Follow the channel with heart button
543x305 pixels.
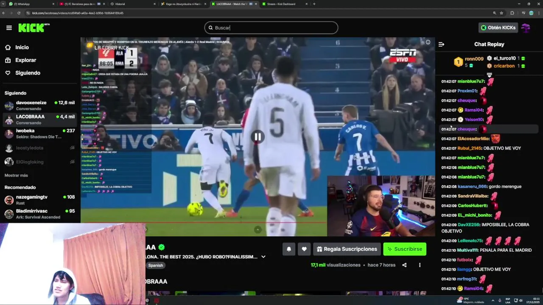(304, 249)
